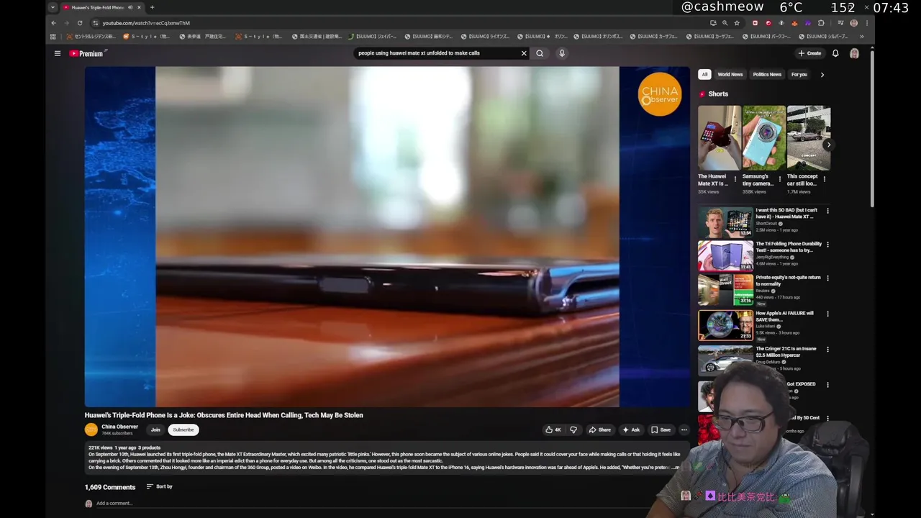The width and height of the screenshot is (921, 518).
Task: Select the All filter chip
Action: (x=704, y=74)
